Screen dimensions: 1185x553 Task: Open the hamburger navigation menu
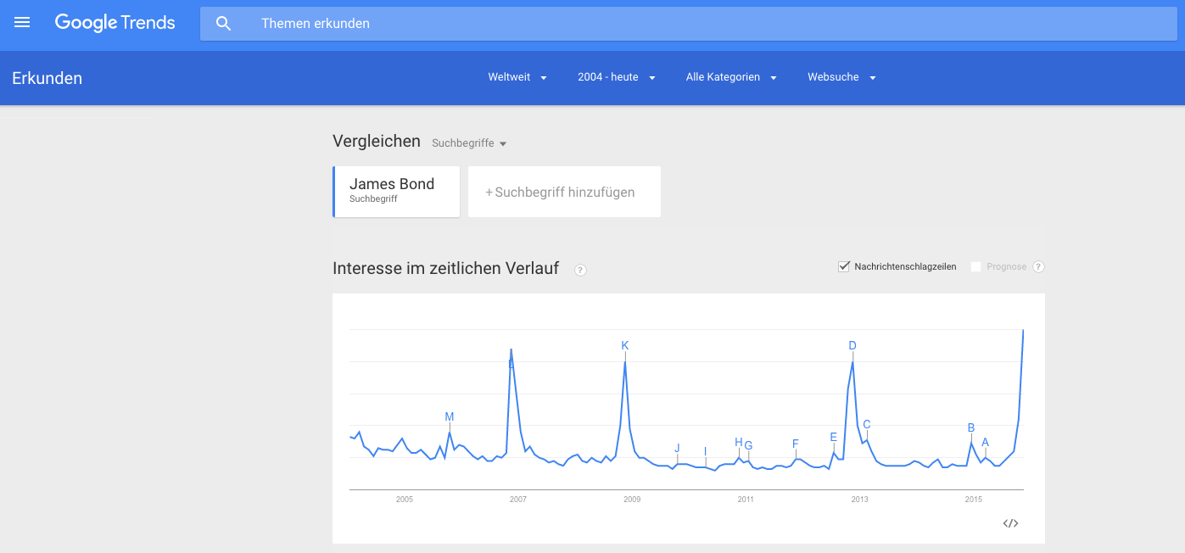[22, 23]
